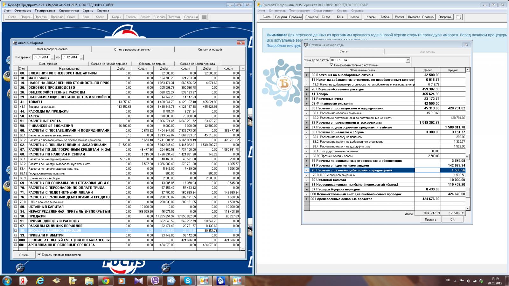Open Windows Media Player from the taskbar
509x286 pixels.
tap(122, 281)
